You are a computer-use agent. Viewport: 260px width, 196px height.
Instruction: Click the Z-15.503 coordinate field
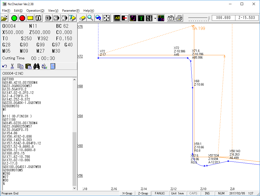247,18
